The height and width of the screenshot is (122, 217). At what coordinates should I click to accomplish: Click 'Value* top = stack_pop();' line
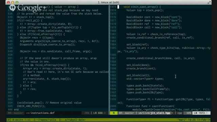pyautogui.click(x=145, y=10)
